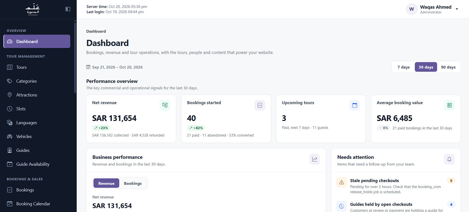Click the Net revenue stat card
The height and width of the screenshot is (212, 469).
point(131,119)
